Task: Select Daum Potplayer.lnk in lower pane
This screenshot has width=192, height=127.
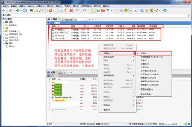Action: pyautogui.click(x=63, y=97)
